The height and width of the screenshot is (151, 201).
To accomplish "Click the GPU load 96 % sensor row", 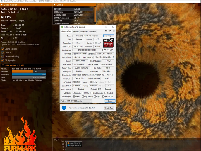I will tap(73, 21).
